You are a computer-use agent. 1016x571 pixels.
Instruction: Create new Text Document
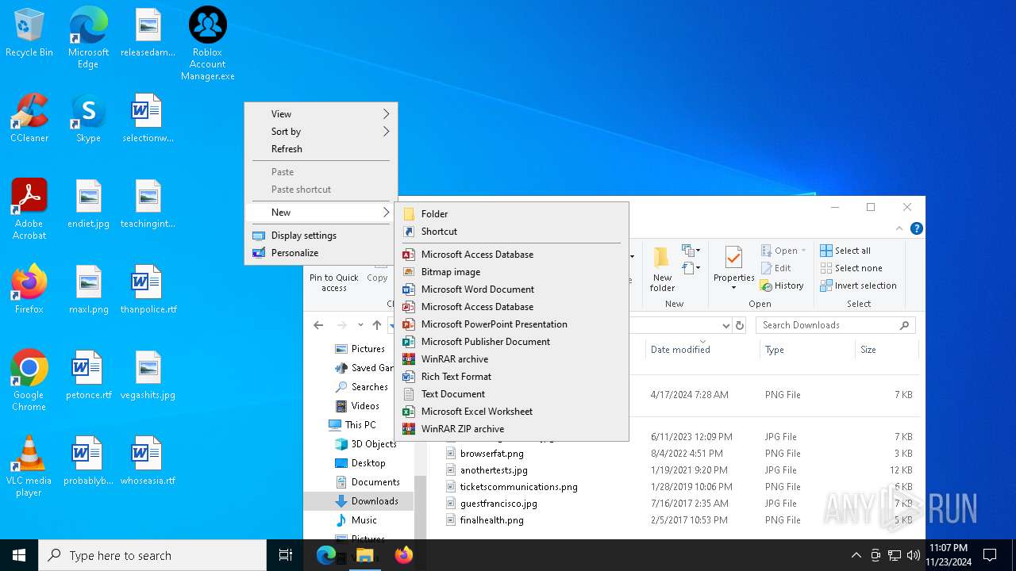[x=512, y=394]
